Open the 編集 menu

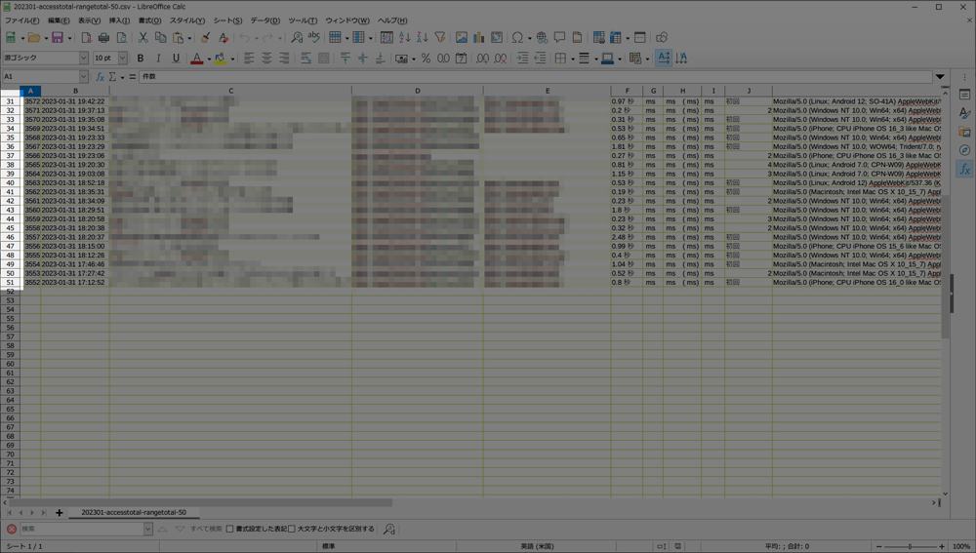pos(59,20)
